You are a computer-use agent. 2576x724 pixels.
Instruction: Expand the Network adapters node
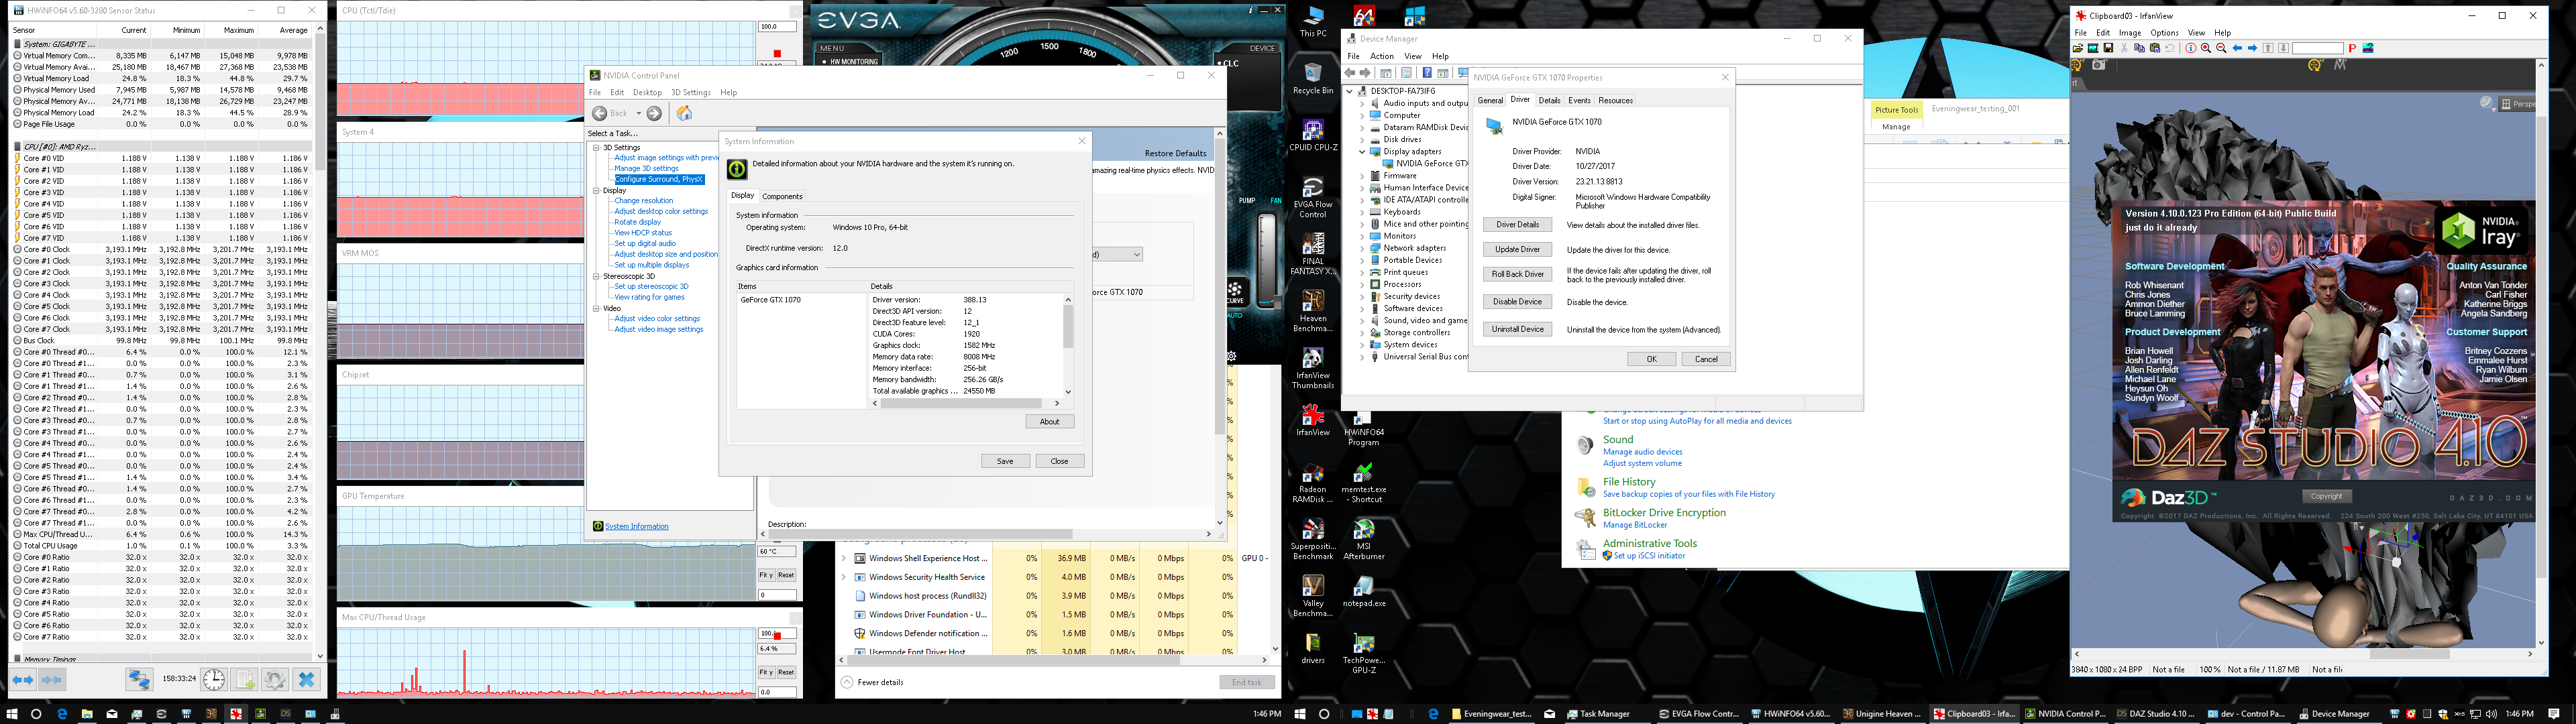[x=1362, y=248]
